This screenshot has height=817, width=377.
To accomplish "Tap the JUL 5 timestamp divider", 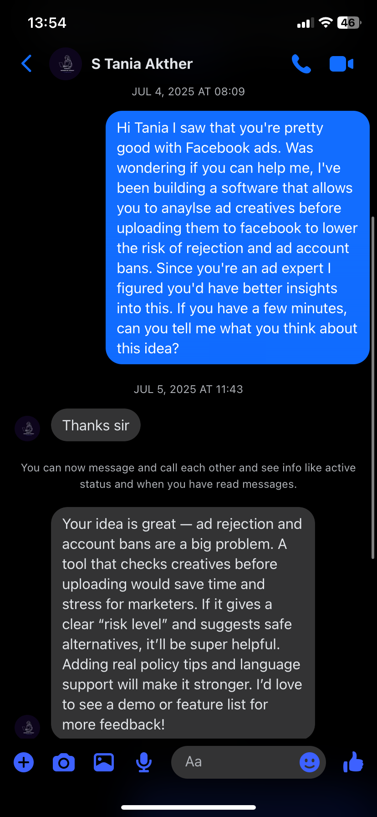I will click(188, 389).
